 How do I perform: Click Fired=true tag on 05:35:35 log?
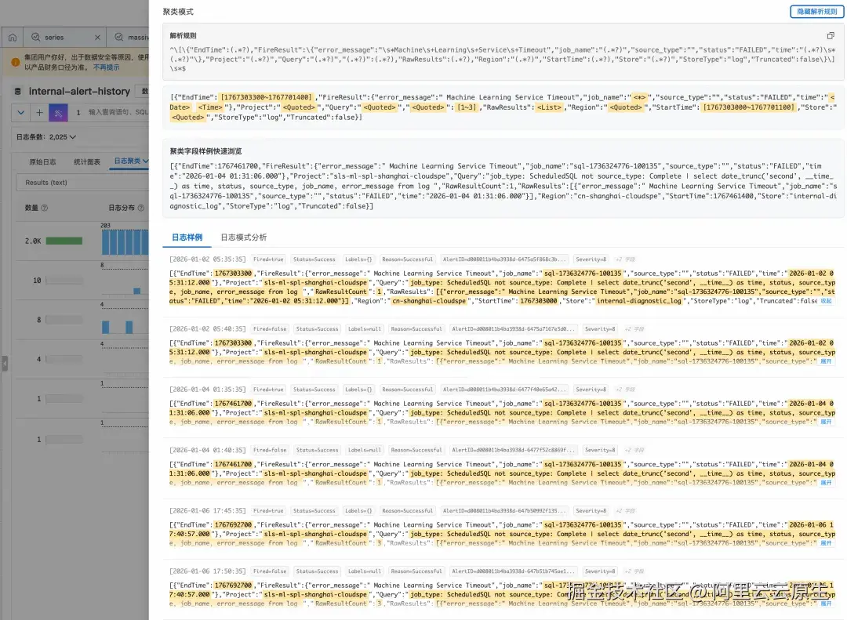pos(268,259)
